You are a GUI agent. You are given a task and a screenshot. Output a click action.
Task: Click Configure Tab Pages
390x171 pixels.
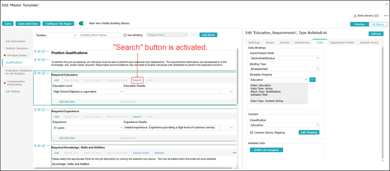[58, 24]
